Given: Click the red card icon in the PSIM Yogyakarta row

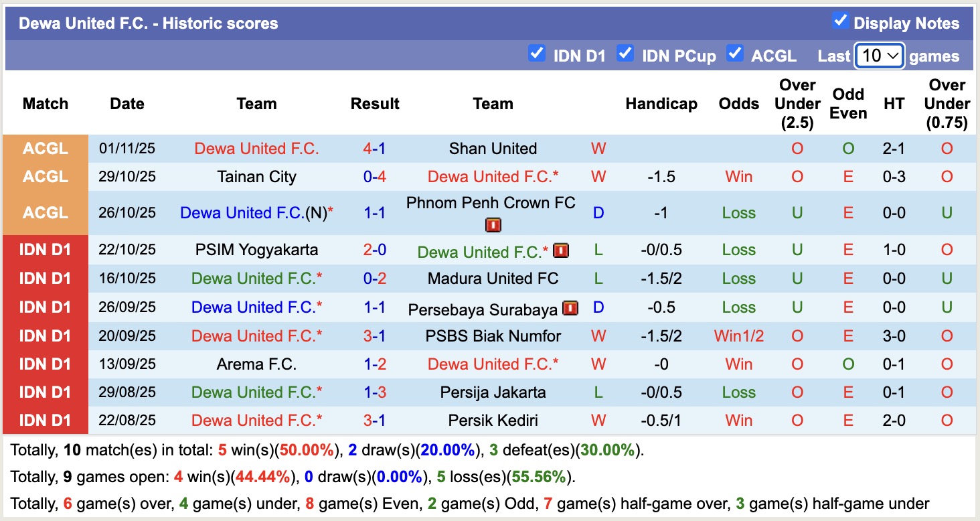Looking at the screenshot, I should tap(562, 250).
